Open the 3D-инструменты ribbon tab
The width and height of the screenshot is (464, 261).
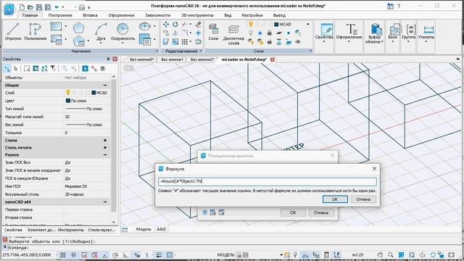pyautogui.click(x=197, y=15)
